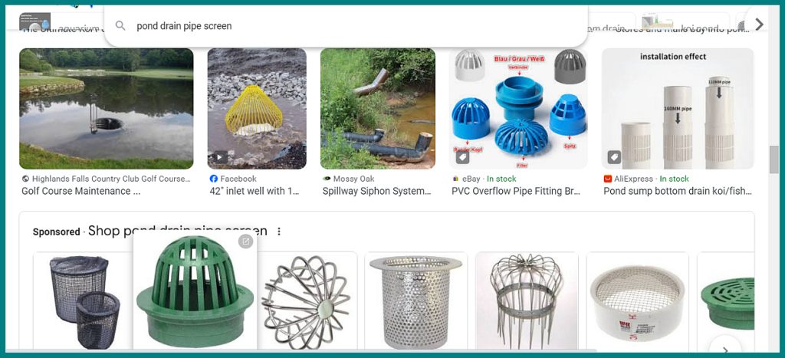The height and width of the screenshot is (358, 785).
Task: Click the price tag badge on eBay image
Action: [x=462, y=157]
